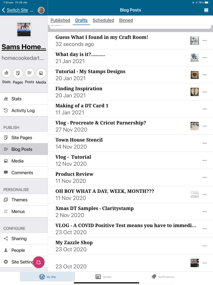Open the site icon thumbnail image
This screenshot has width=213, height=285.
(x=24, y=30)
